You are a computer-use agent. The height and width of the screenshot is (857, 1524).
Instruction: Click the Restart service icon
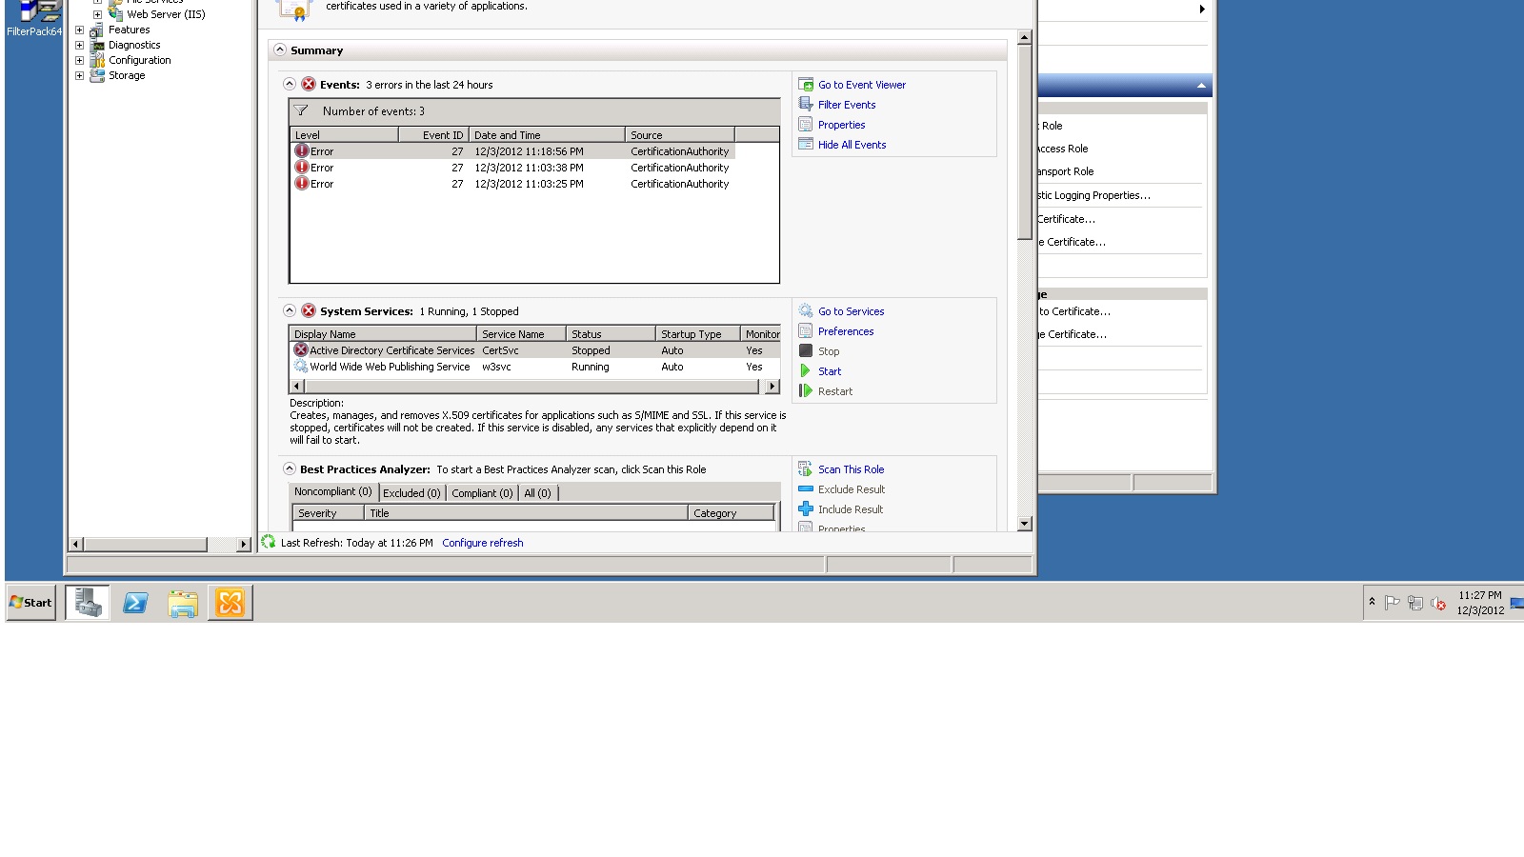(806, 391)
